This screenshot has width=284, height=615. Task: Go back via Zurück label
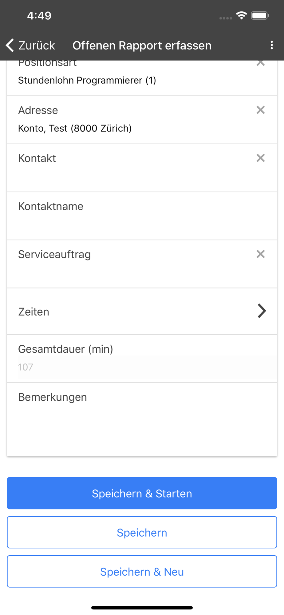point(37,45)
